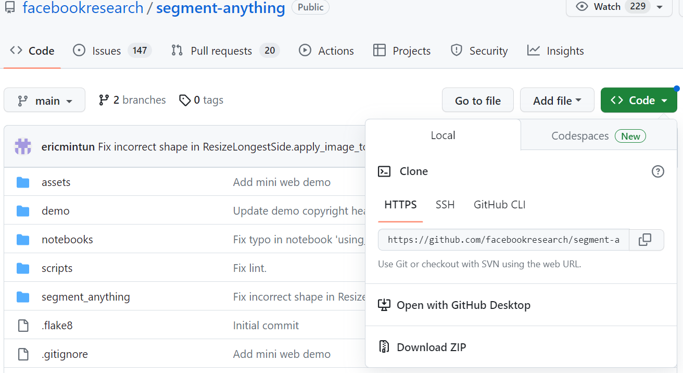Open the scripts folder

[x=57, y=268]
